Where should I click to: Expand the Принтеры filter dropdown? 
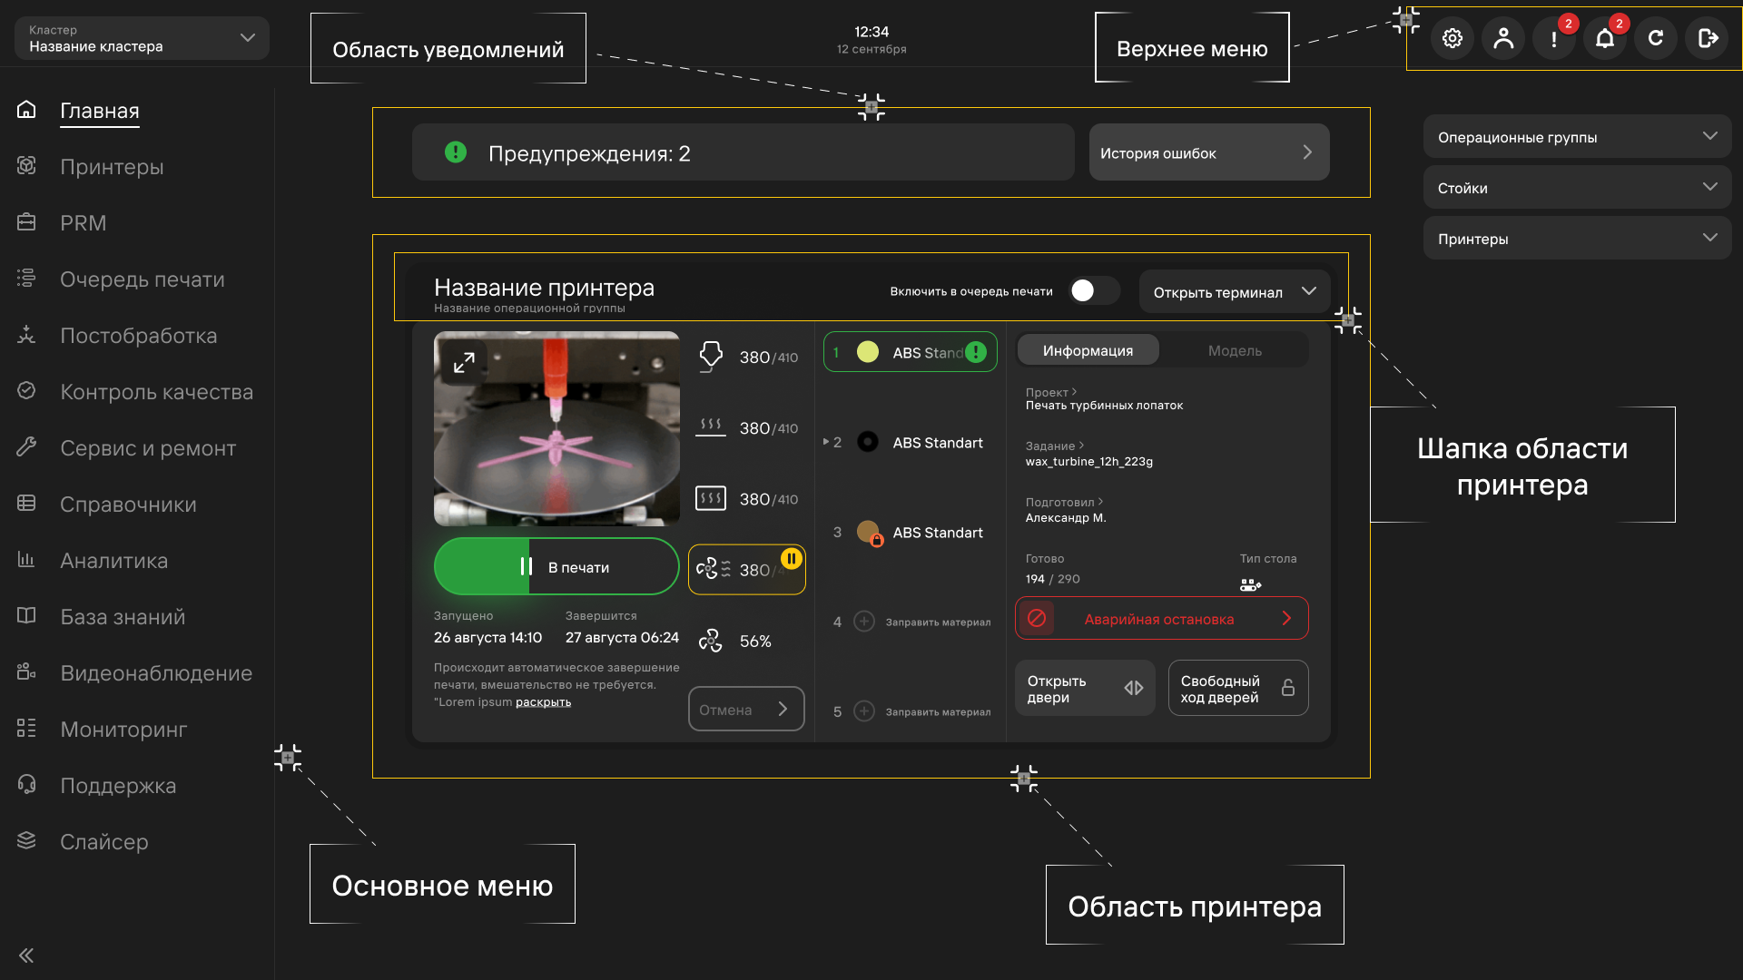tap(1578, 239)
